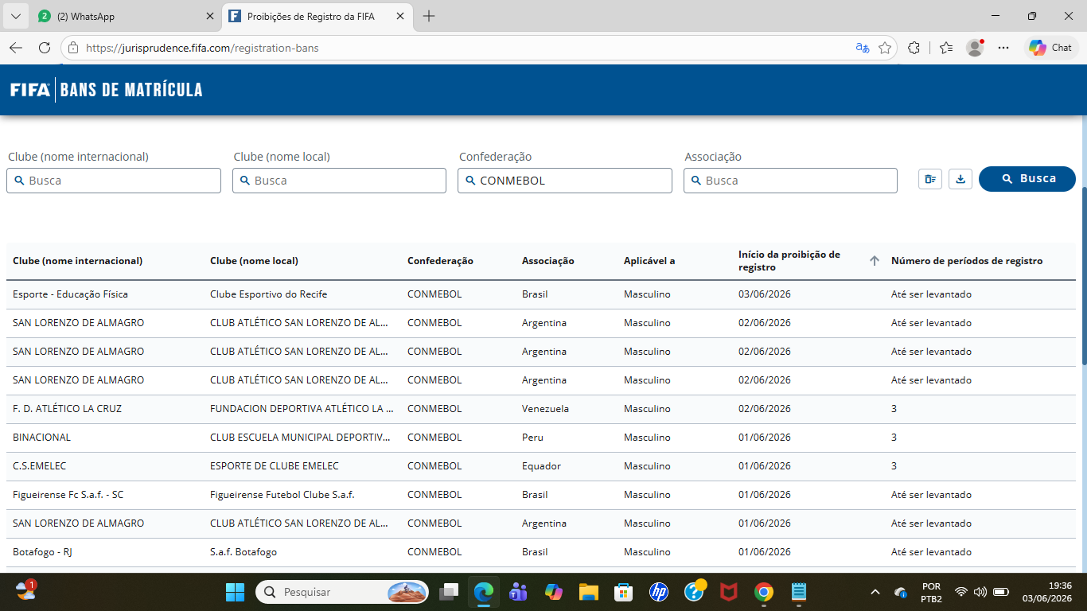
Task: Sort by Associação column header
Action: pyautogui.click(x=547, y=261)
